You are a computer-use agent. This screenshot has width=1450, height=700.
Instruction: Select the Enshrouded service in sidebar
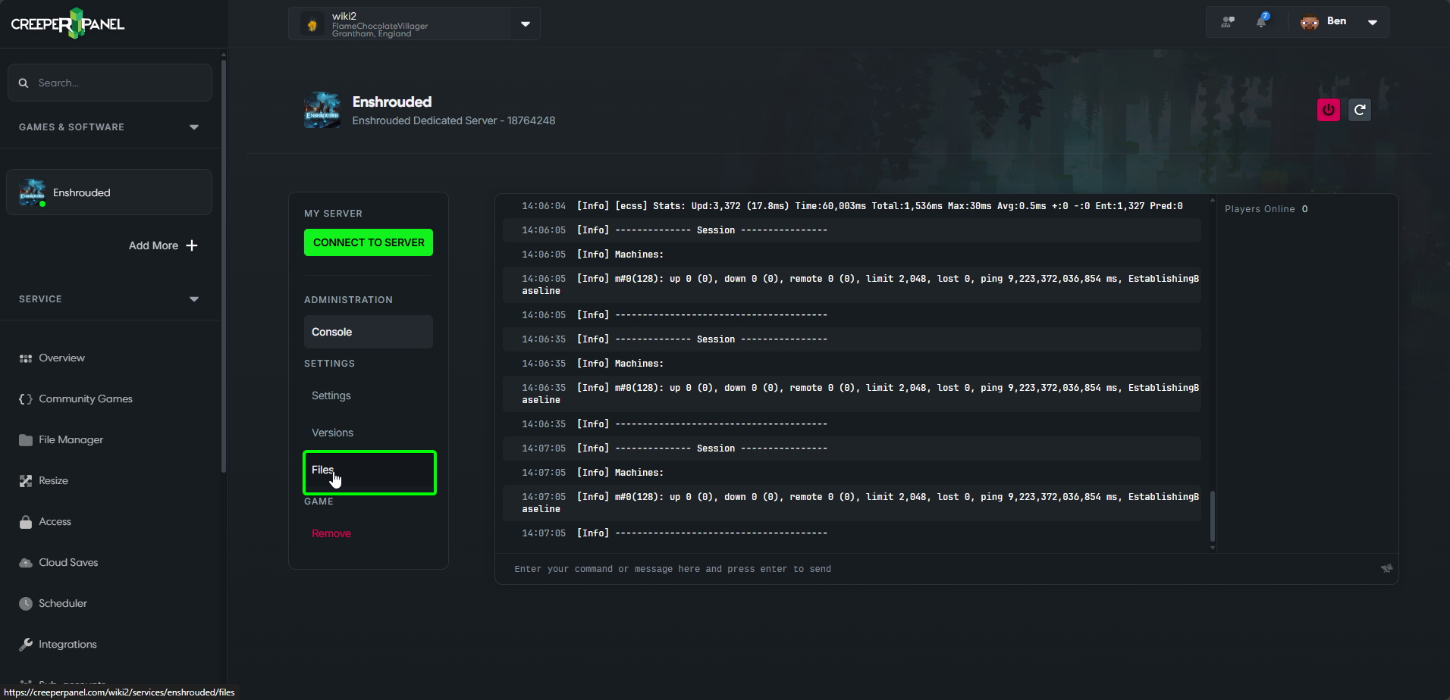(109, 192)
